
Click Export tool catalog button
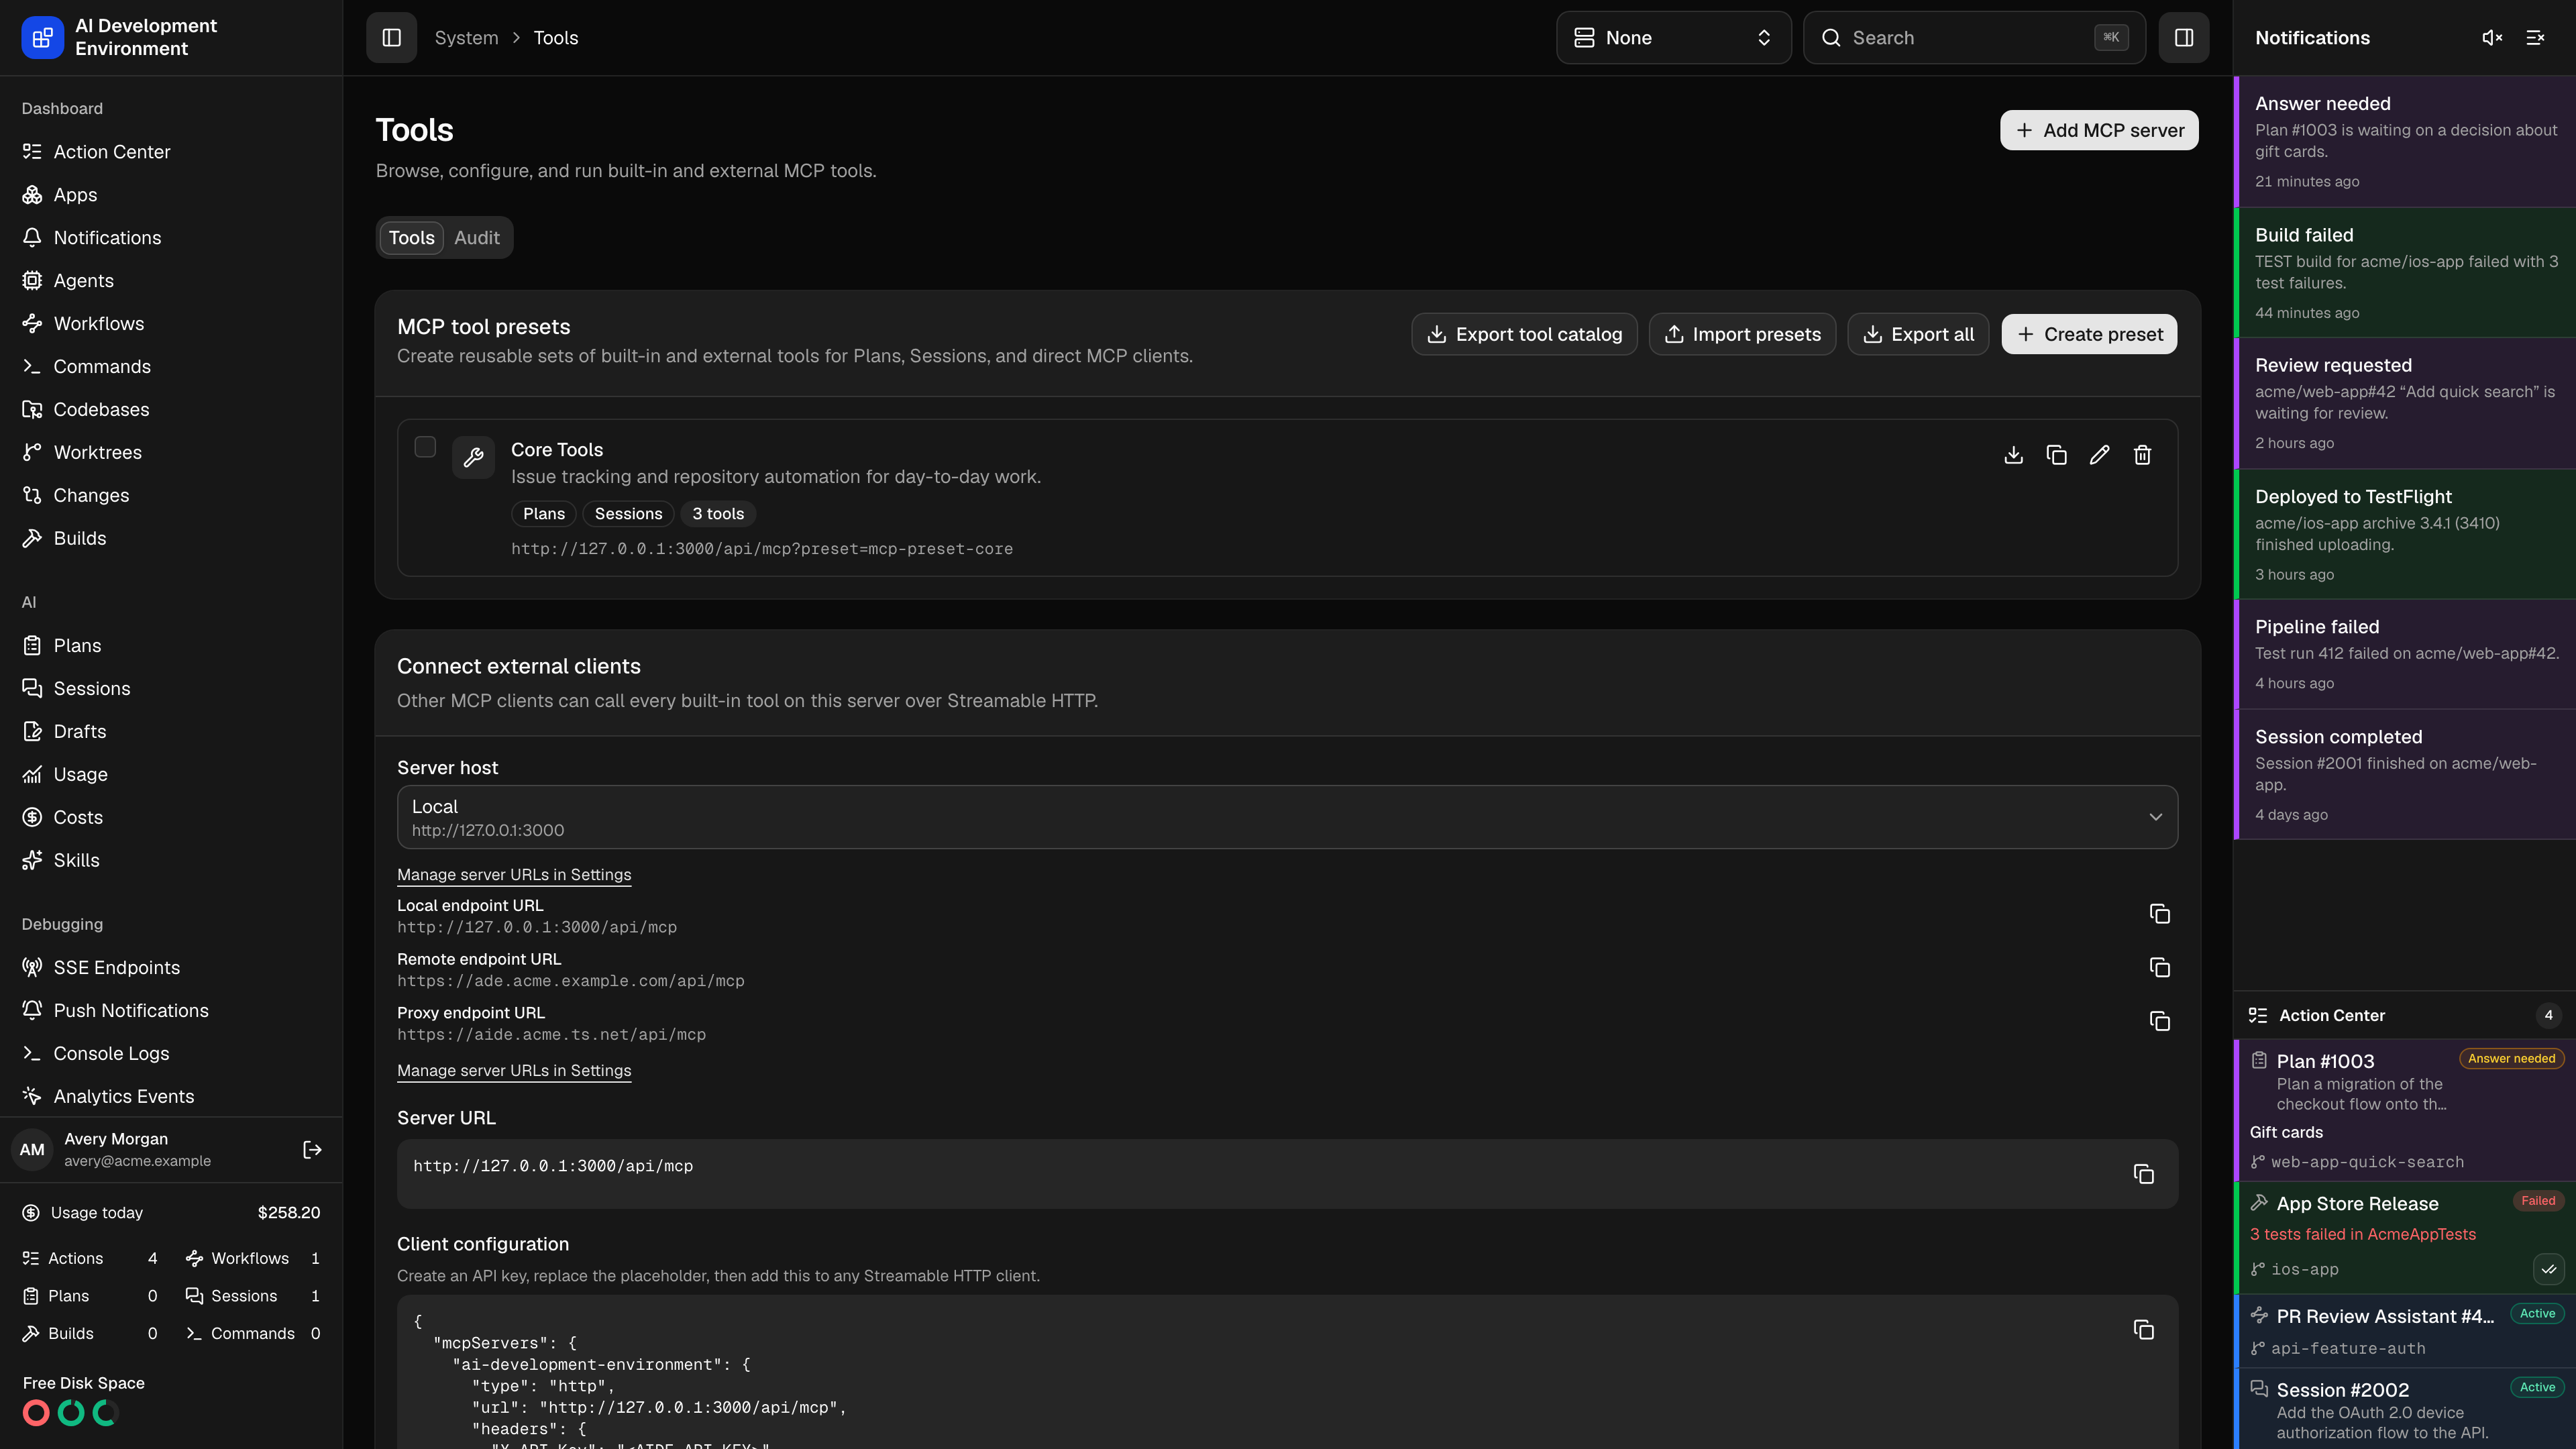pyautogui.click(x=1524, y=334)
